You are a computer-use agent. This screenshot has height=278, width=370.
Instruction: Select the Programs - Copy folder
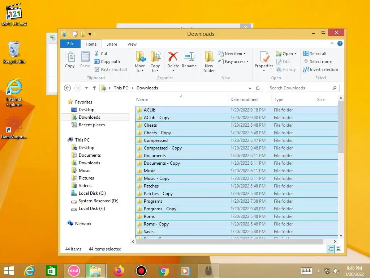point(236,209)
